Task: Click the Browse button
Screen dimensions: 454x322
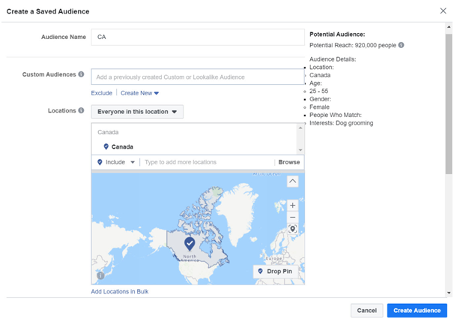Action: pos(289,162)
